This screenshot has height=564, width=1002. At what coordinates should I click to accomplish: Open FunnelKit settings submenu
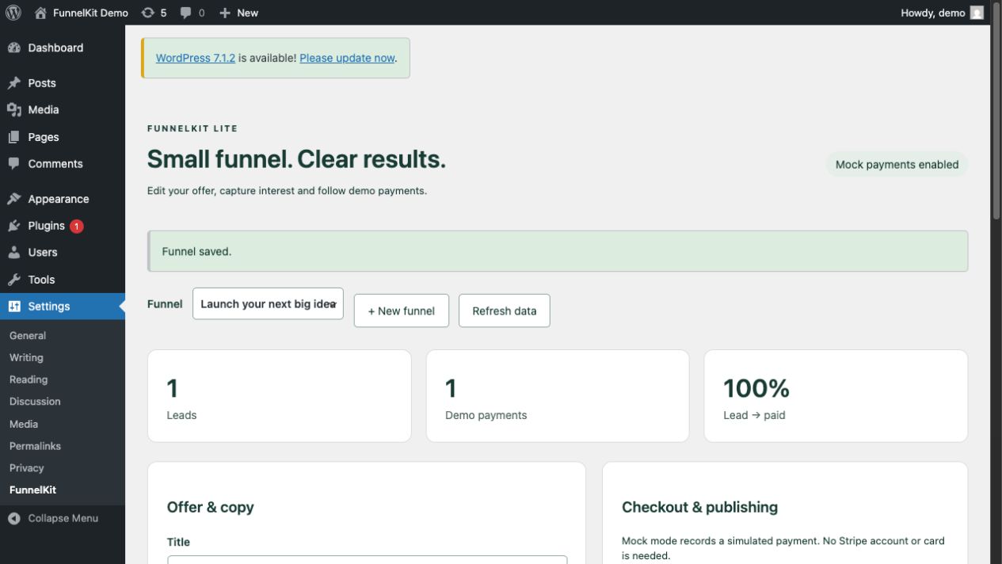[32, 490]
